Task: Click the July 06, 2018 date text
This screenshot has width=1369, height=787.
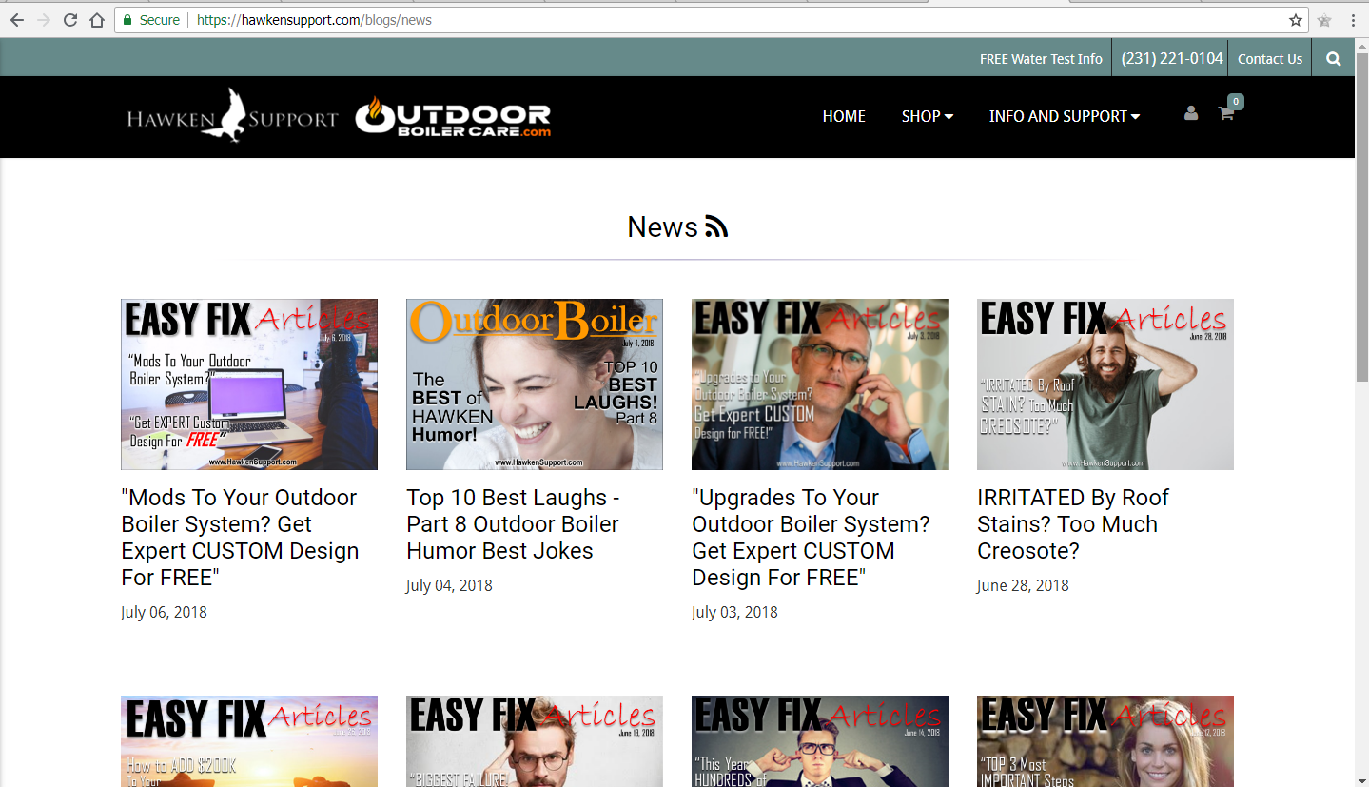Action: (164, 612)
